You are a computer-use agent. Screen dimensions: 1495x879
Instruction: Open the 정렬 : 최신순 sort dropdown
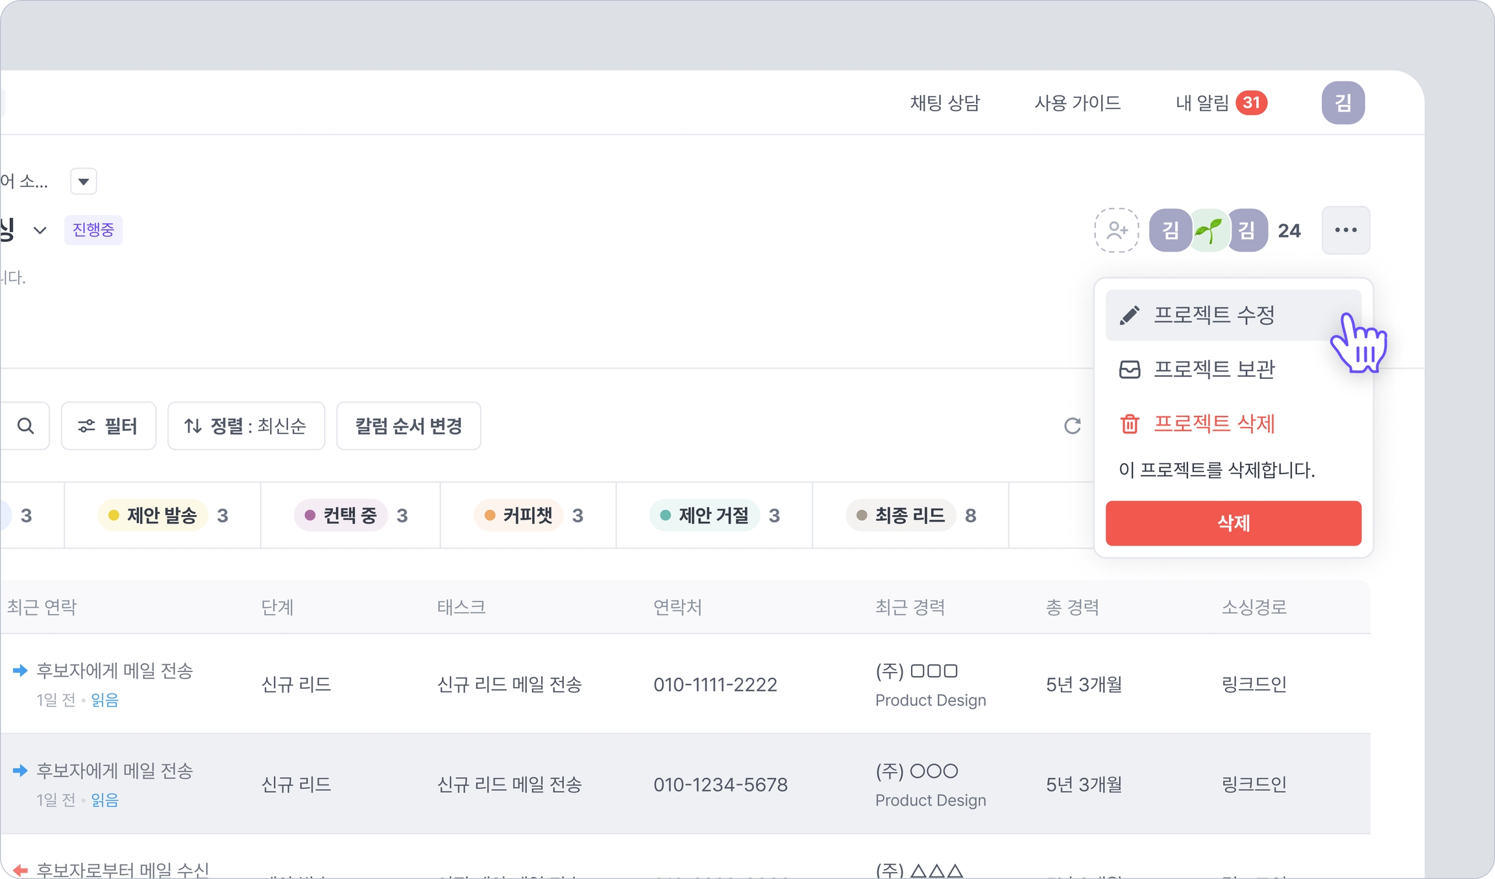pos(246,426)
